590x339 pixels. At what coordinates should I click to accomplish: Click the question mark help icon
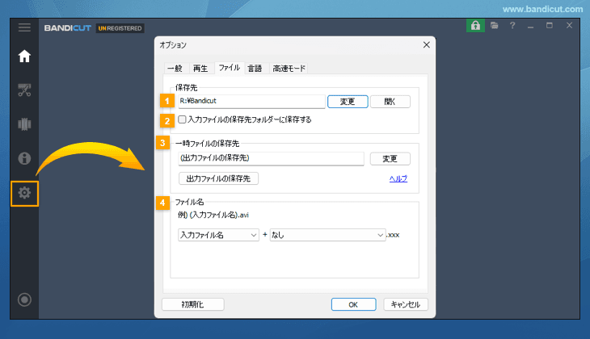pos(512,27)
